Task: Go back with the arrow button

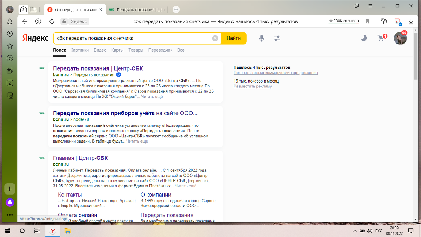Action: (x=25, y=21)
